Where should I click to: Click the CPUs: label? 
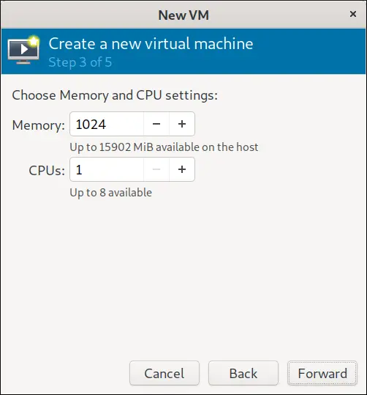coord(47,171)
